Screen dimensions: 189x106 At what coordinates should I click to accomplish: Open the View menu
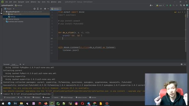pyautogui.click(x=15, y=2)
